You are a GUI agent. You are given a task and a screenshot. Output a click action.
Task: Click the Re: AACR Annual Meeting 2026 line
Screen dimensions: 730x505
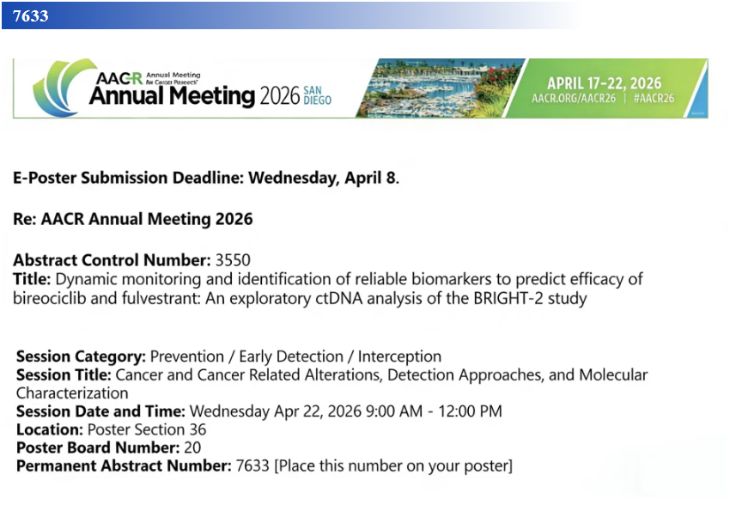point(133,219)
